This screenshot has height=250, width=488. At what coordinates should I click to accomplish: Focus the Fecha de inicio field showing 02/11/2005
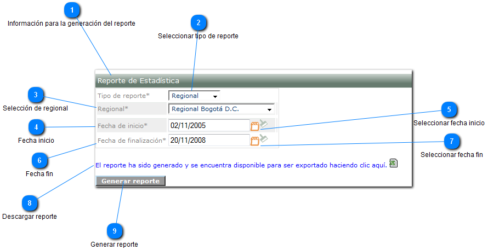(209, 125)
